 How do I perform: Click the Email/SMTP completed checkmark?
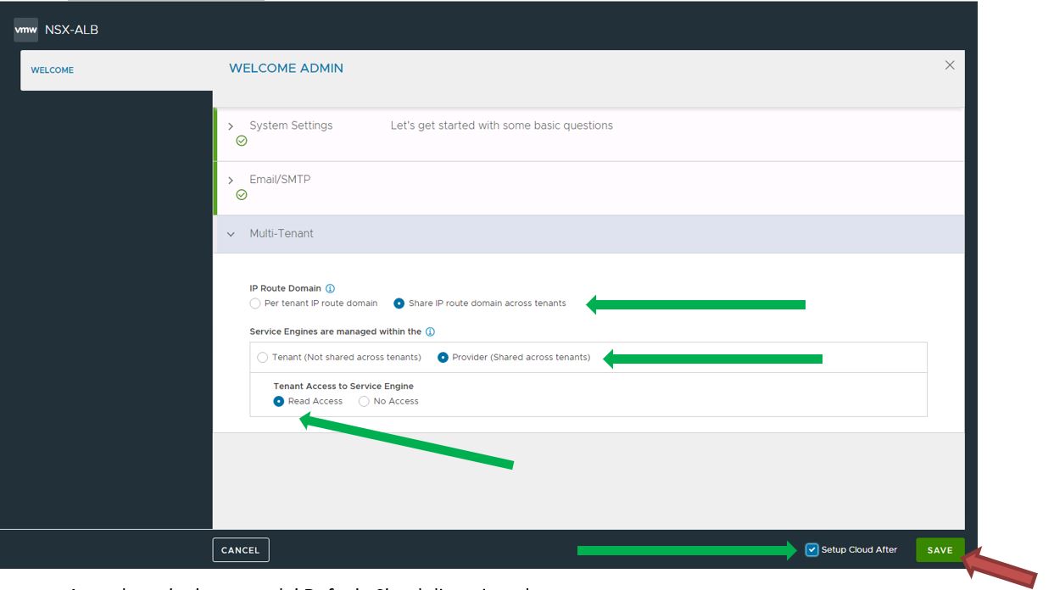[242, 195]
